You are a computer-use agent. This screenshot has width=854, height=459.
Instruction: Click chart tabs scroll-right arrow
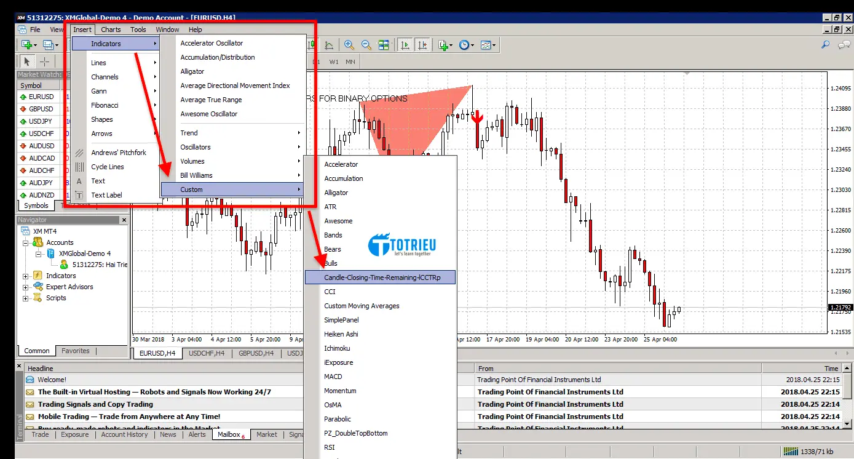click(847, 353)
